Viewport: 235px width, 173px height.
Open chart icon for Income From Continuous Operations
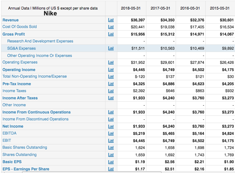coord(111,112)
